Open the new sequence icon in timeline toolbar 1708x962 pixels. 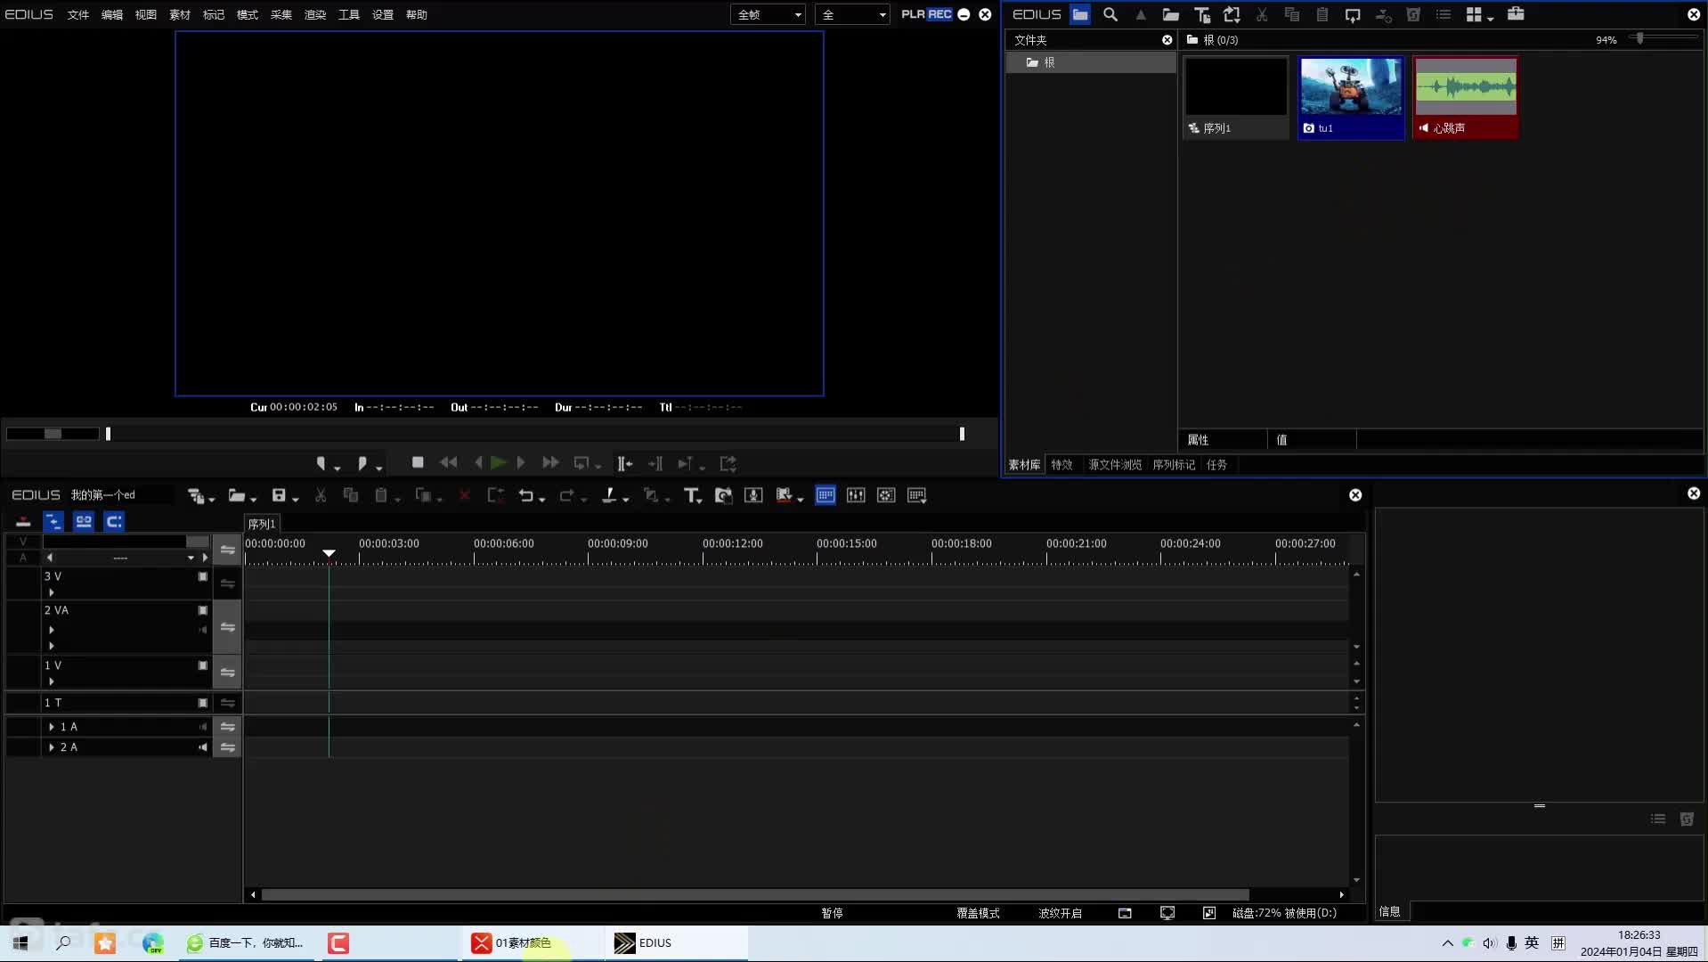tap(196, 496)
